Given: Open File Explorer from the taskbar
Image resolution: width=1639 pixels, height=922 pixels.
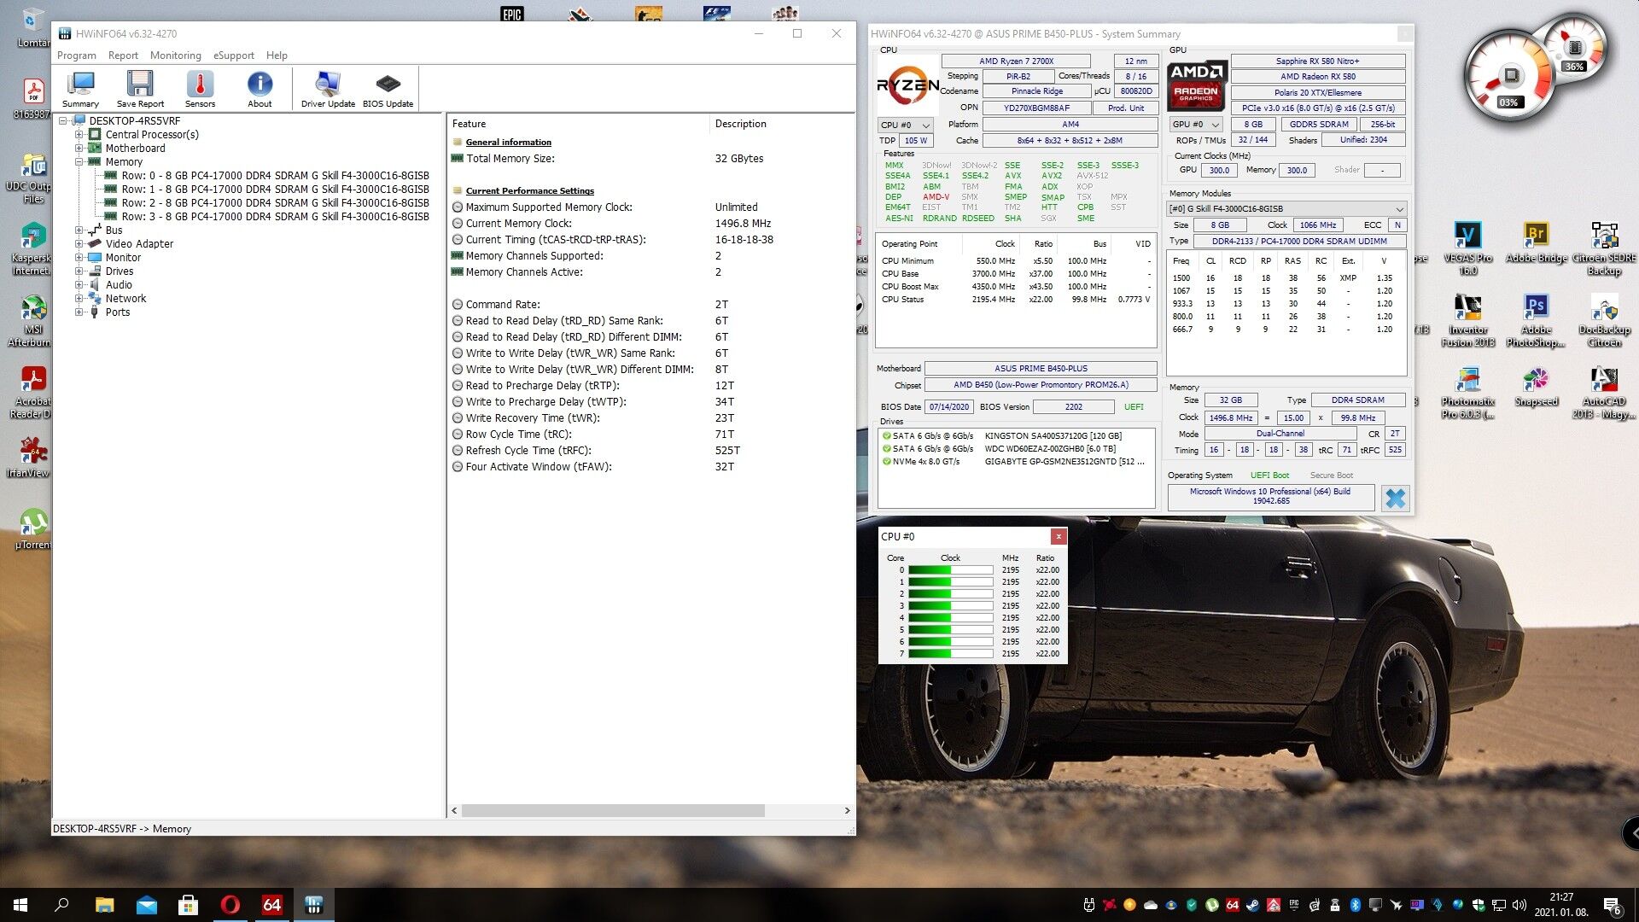Looking at the screenshot, I should [x=104, y=905].
